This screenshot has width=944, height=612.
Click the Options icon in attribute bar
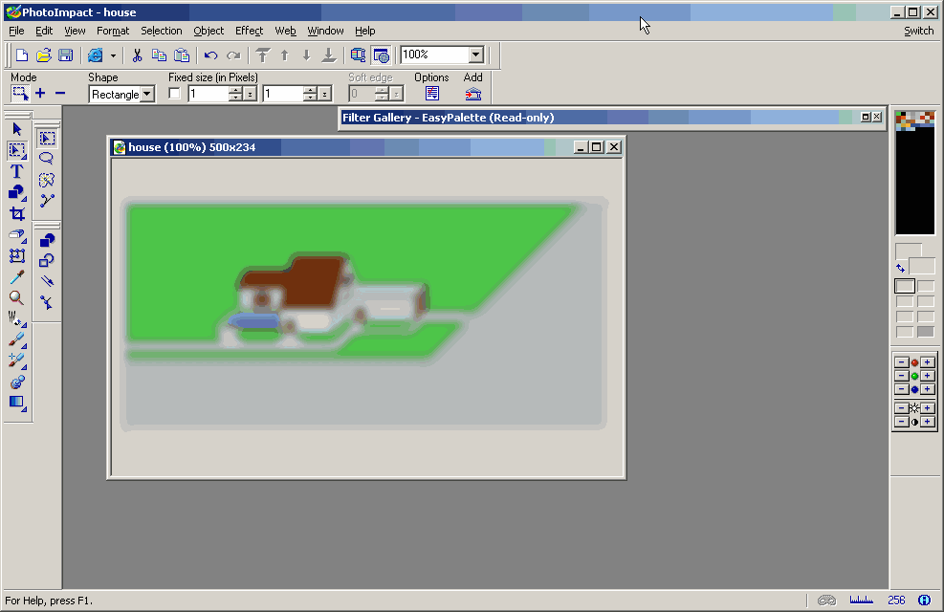pos(431,94)
